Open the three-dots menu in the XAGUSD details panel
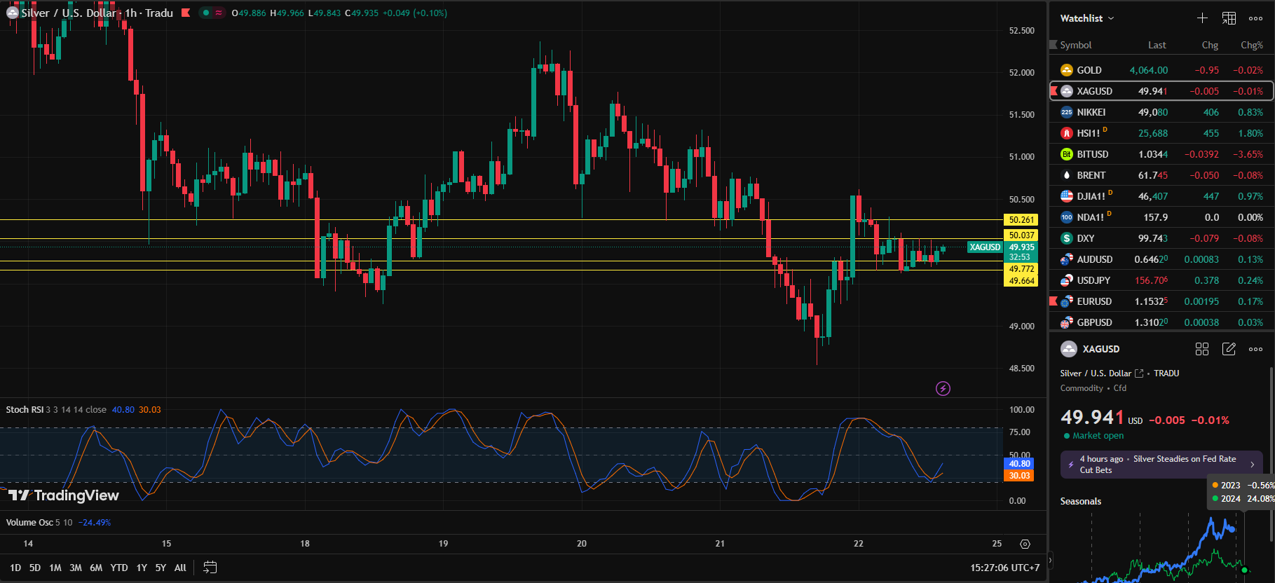Image resolution: width=1275 pixels, height=583 pixels. click(x=1255, y=349)
